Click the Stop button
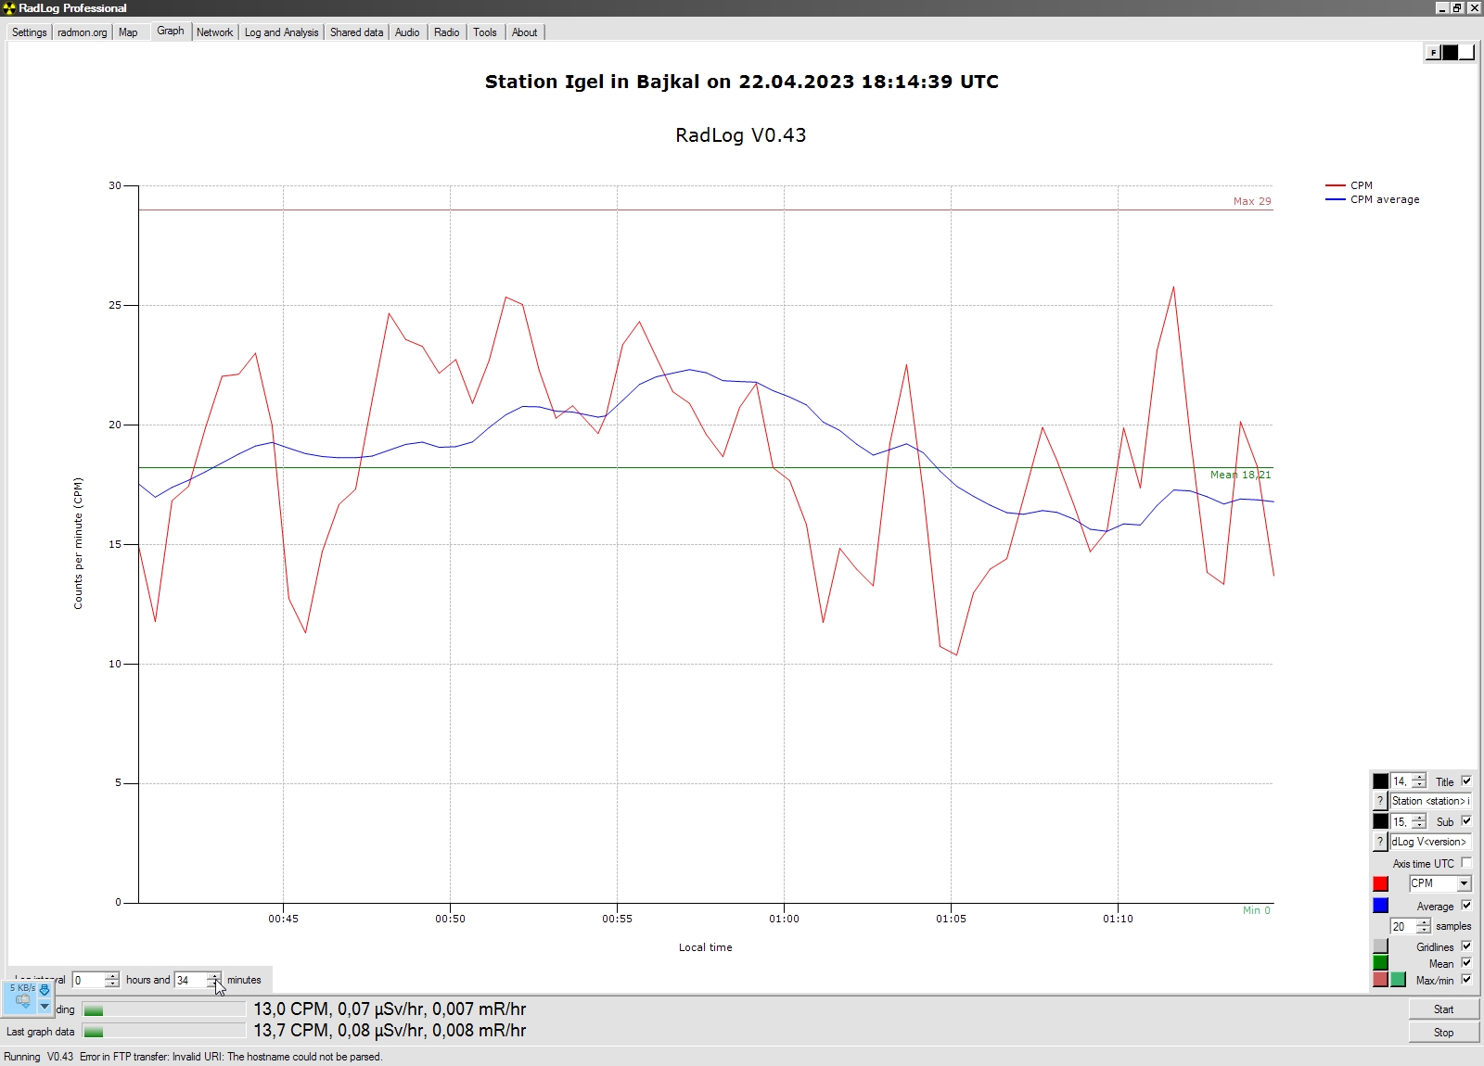Screen dimensions: 1484x1066 tap(1443, 1033)
